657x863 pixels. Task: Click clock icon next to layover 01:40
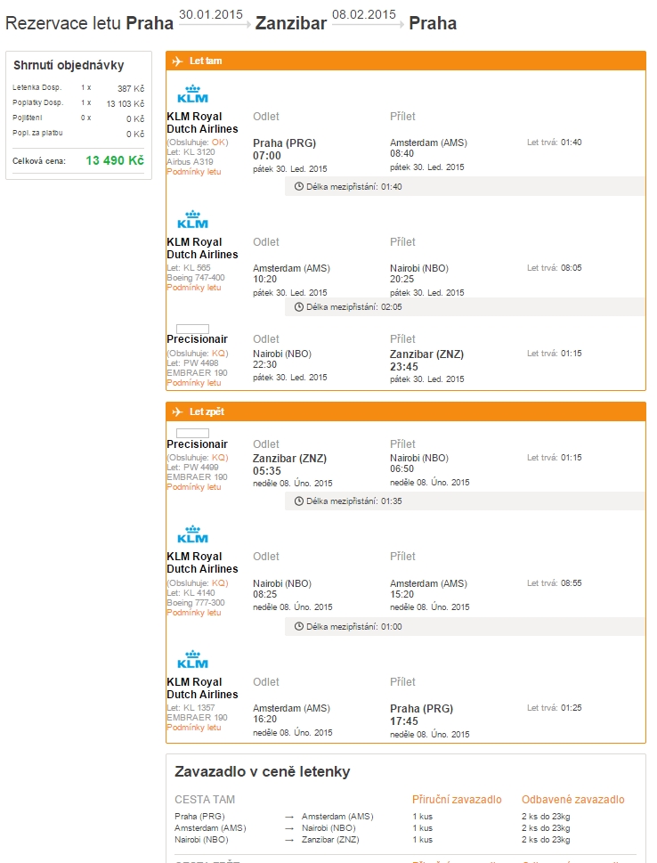click(299, 186)
